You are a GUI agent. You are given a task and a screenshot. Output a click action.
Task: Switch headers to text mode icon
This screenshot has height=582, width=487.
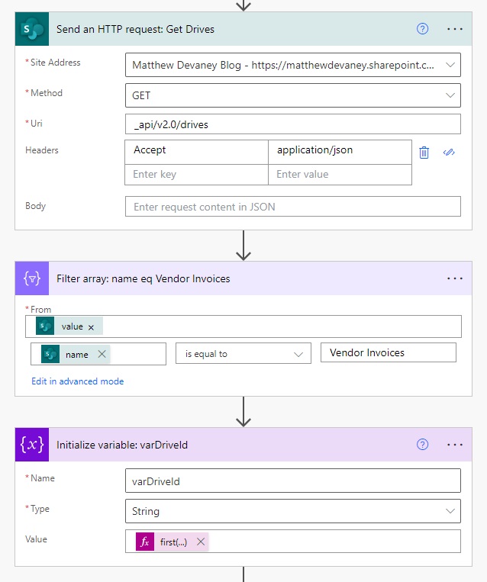449,153
